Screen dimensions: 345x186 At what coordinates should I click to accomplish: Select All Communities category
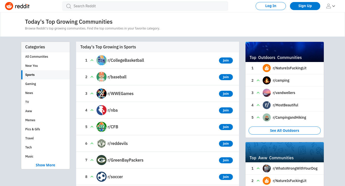(45, 57)
